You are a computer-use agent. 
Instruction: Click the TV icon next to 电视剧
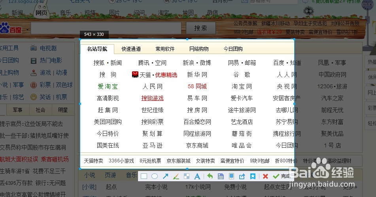[34, 48]
